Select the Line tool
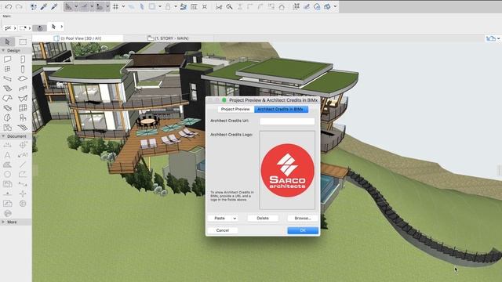This screenshot has height=282, width=502. (x=23, y=164)
